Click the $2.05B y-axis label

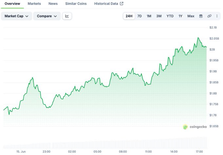coord(214,38)
